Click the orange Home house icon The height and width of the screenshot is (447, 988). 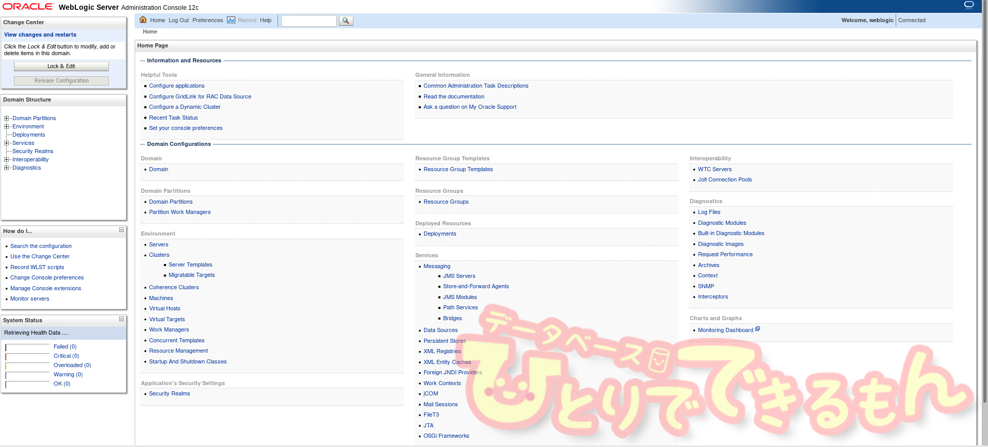pos(143,20)
